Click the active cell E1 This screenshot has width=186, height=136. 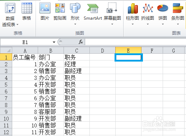coord(129,57)
